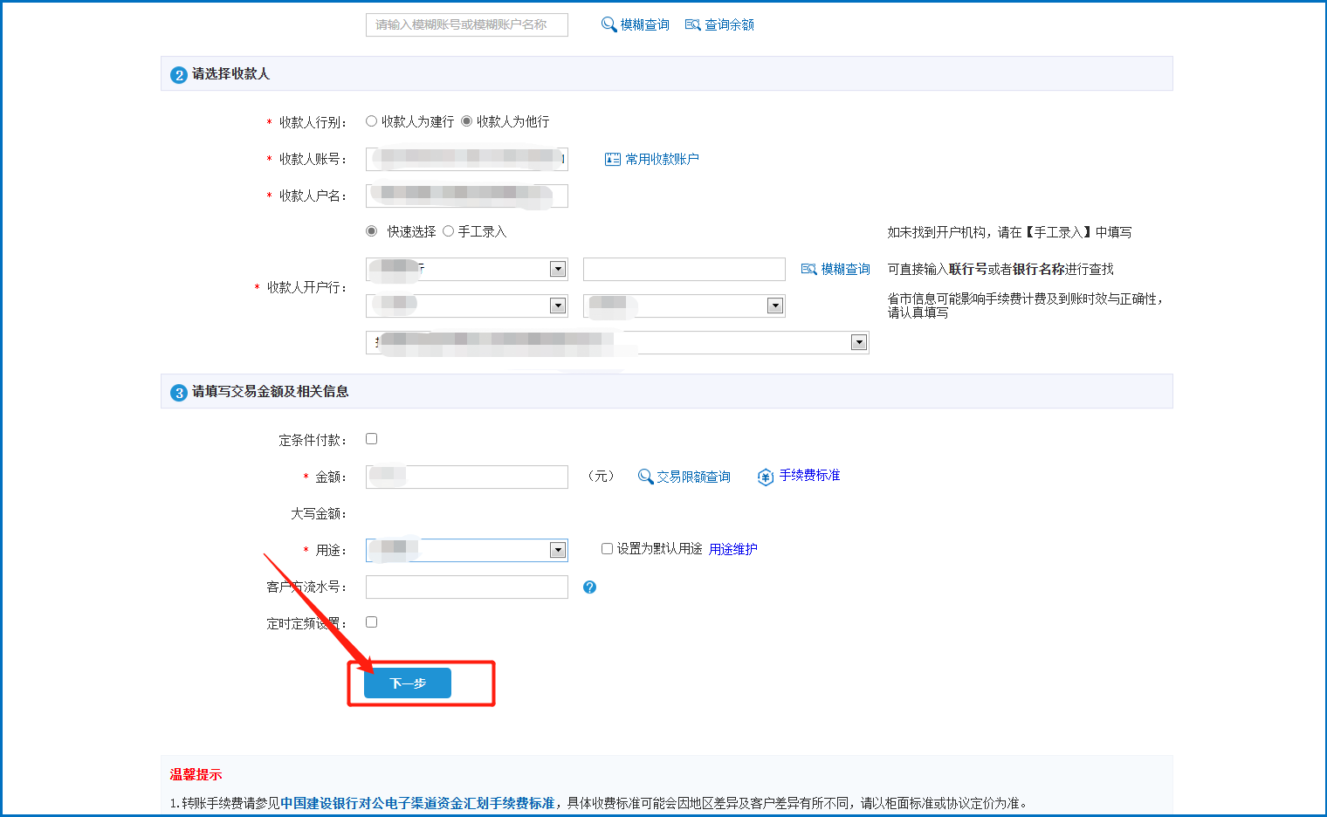Open 手续费标准 fee icon
The height and width of the screenshot is (817, 1327).
pos(766,477)
